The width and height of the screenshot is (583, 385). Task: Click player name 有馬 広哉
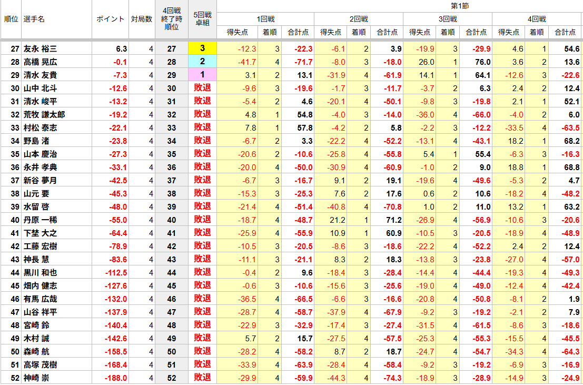coord(40,299)
